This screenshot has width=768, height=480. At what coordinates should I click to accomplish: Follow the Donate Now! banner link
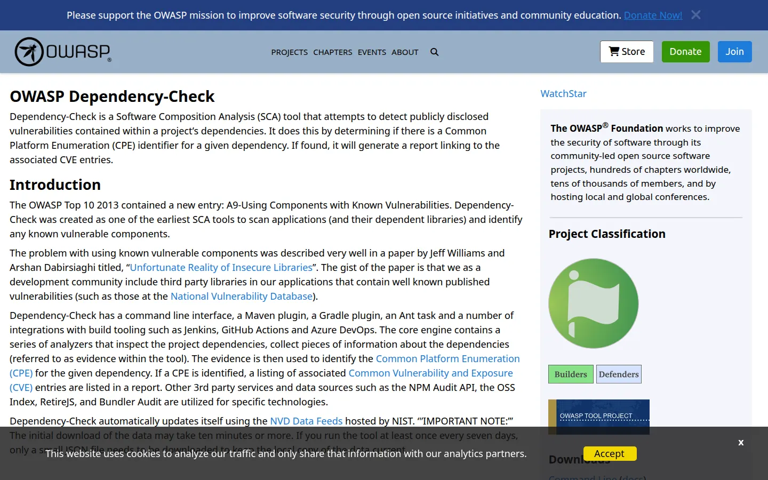tap(653, 15)
